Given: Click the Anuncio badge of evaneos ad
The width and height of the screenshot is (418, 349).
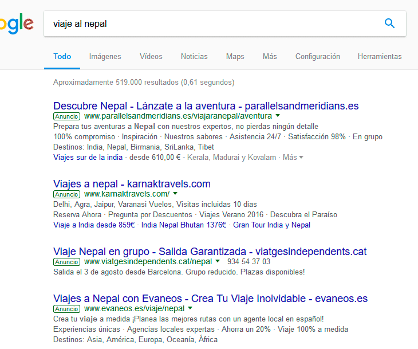Looking at the screenshot, I should coord(66,309).
